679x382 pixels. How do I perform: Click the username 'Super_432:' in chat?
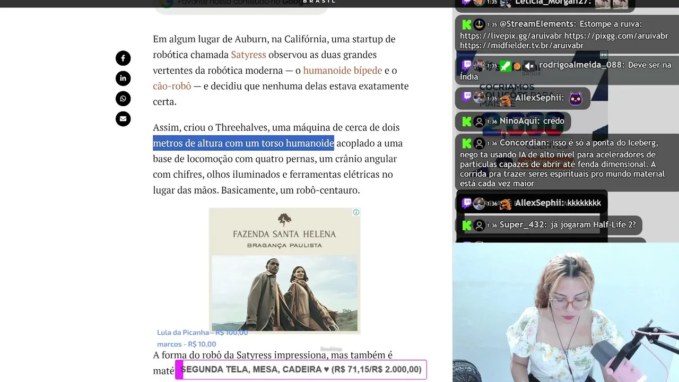523,224
